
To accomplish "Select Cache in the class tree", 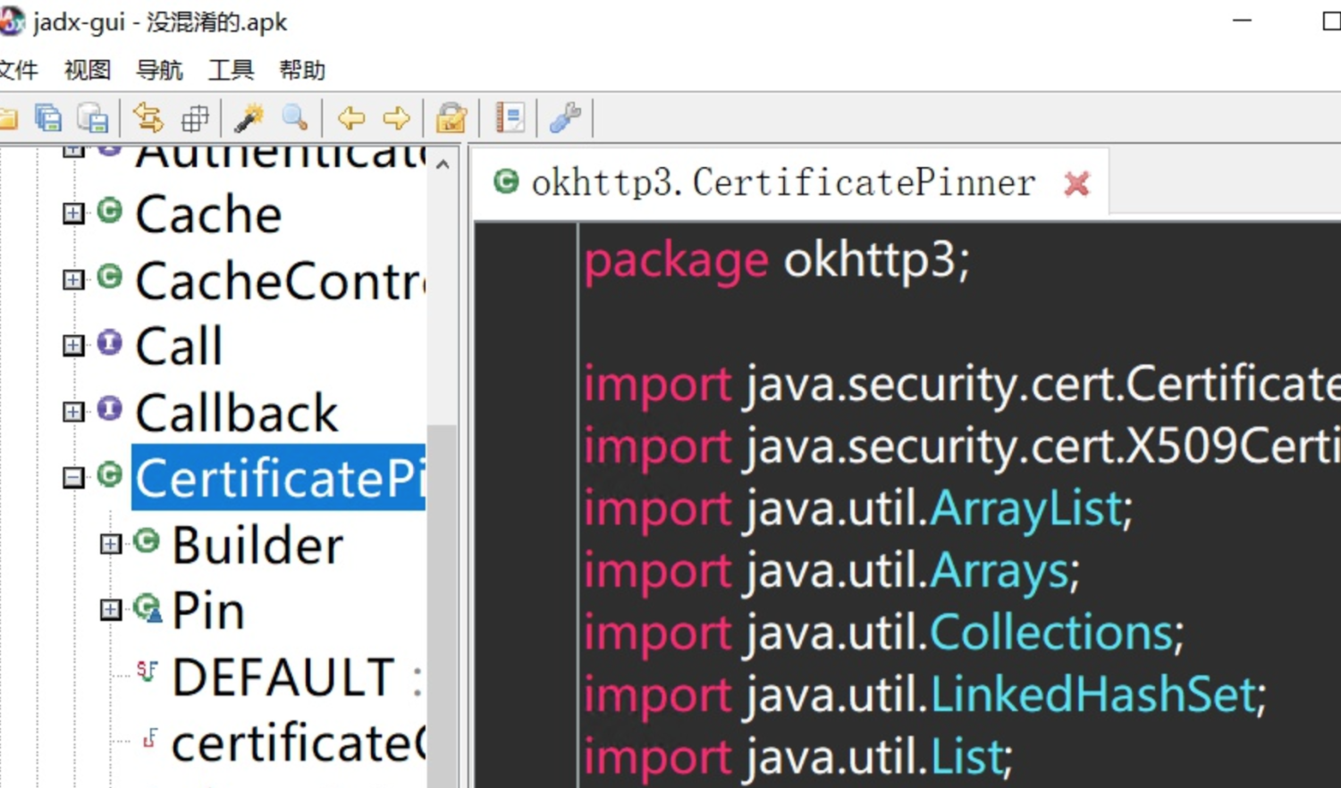I will (x=208, y=214).
